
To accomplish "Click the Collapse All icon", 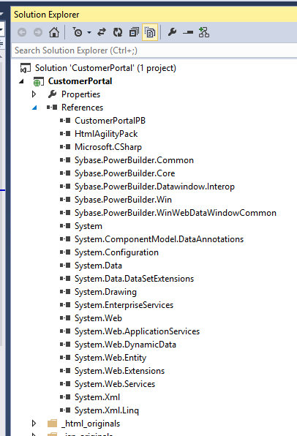I will point(134,32).
